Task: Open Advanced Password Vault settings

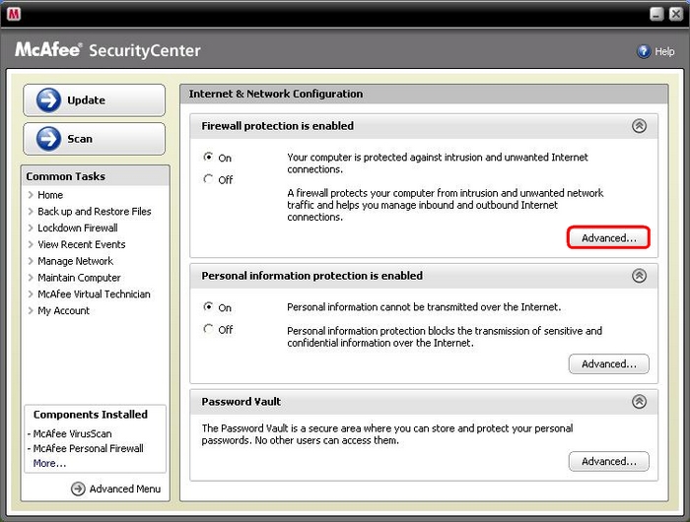Action: (x=608, y=461)
